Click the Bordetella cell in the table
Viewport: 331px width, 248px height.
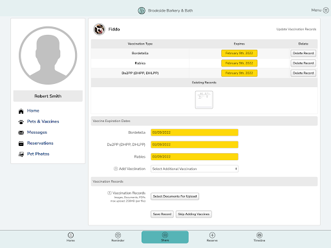(x=140, y=53)
